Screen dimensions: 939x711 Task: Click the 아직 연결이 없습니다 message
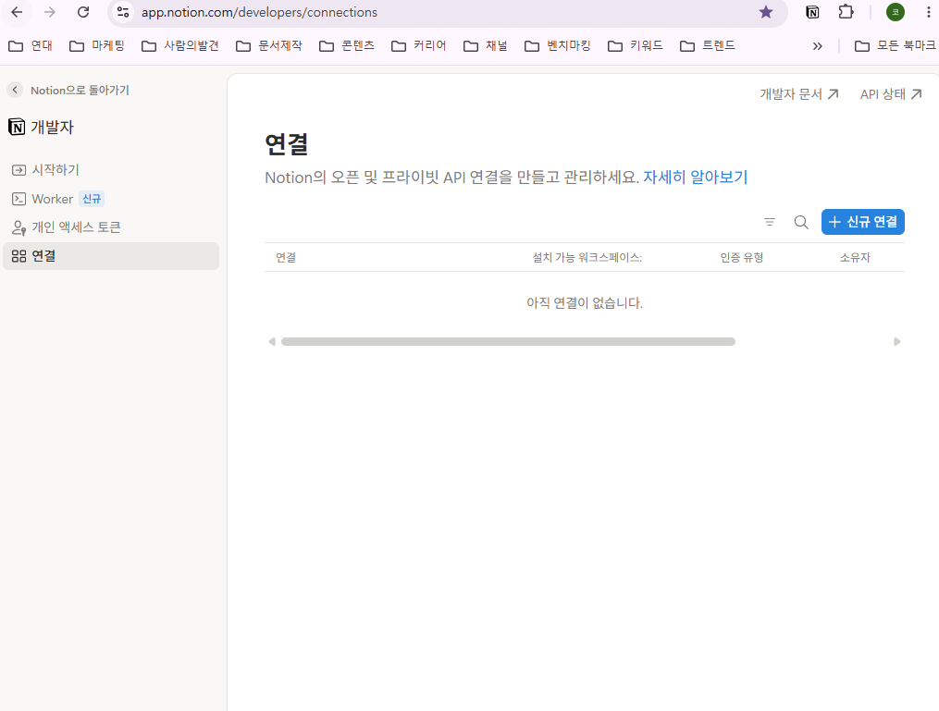pos(585,303)
